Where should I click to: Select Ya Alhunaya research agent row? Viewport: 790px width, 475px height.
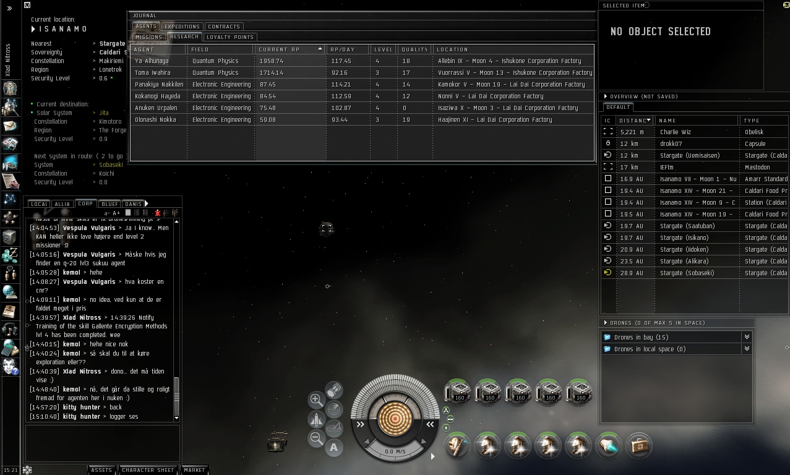coord(363,61)
